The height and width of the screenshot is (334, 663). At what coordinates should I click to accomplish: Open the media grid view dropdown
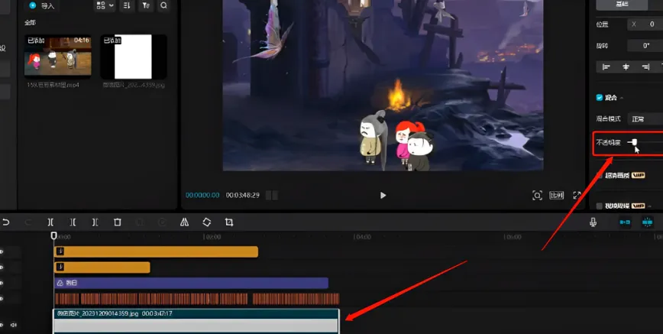pyautogui.click(x=105, y=5)
